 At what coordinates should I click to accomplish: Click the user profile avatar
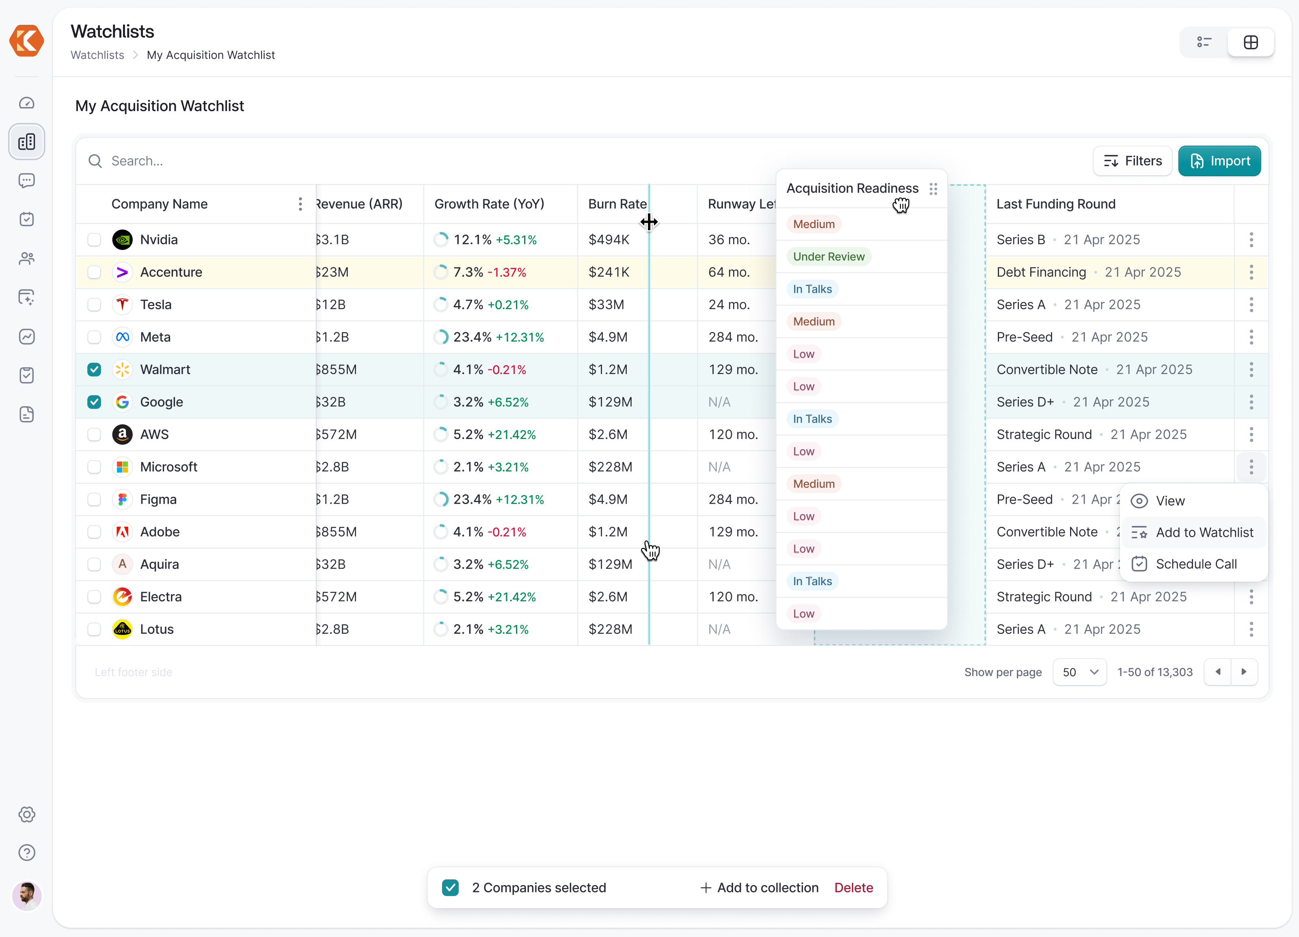tap(26, 896)
